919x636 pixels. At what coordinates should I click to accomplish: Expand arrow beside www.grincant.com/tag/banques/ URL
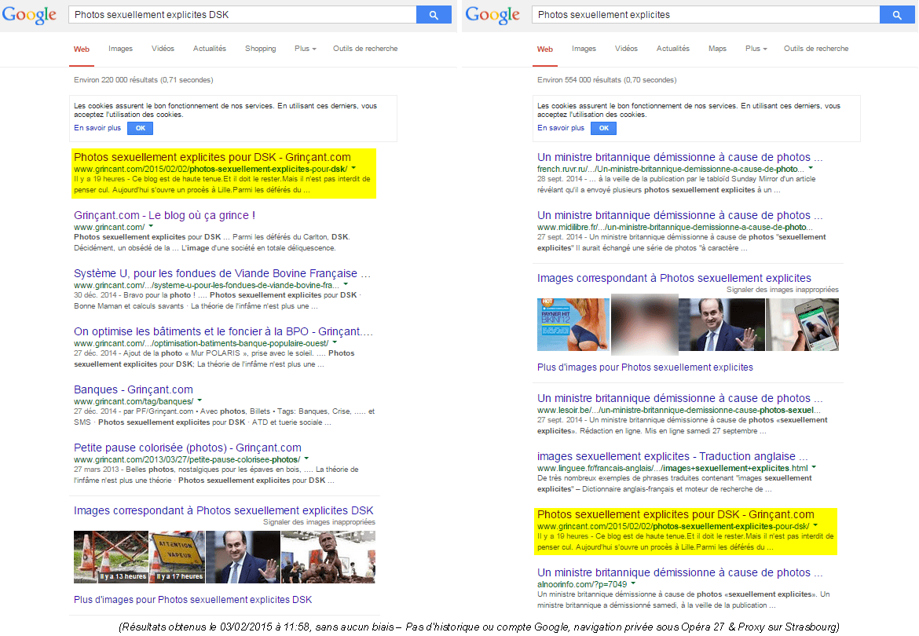200,401
